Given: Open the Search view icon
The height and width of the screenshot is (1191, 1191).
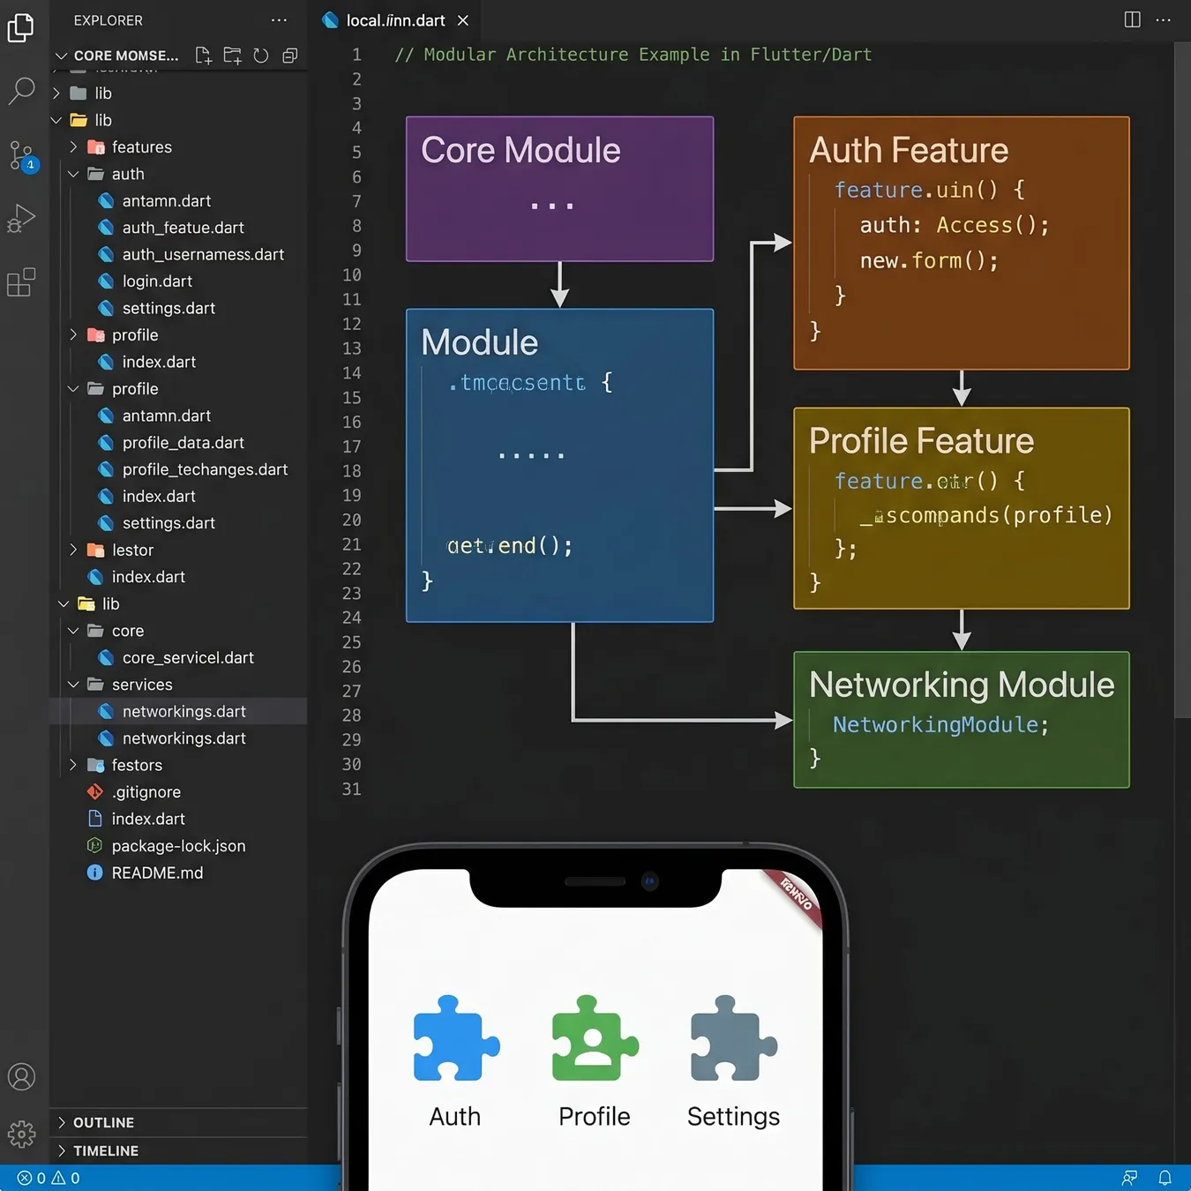Looking at the screenshot, I should click(21, 90).
